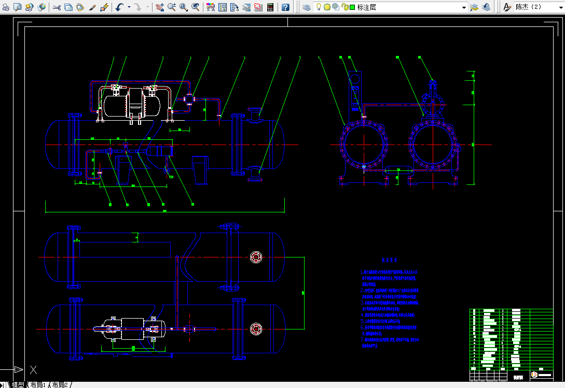Open the QuickCalc calculator
The width and height of the screenshot is (565, 388).
pos(270,7)
